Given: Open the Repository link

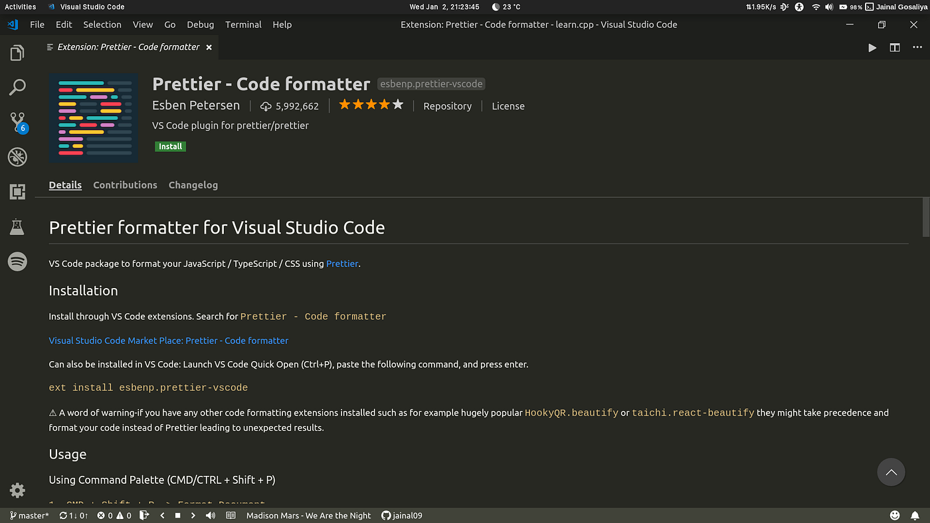Looking at the screenshot, I should click(x=448, y=106).
